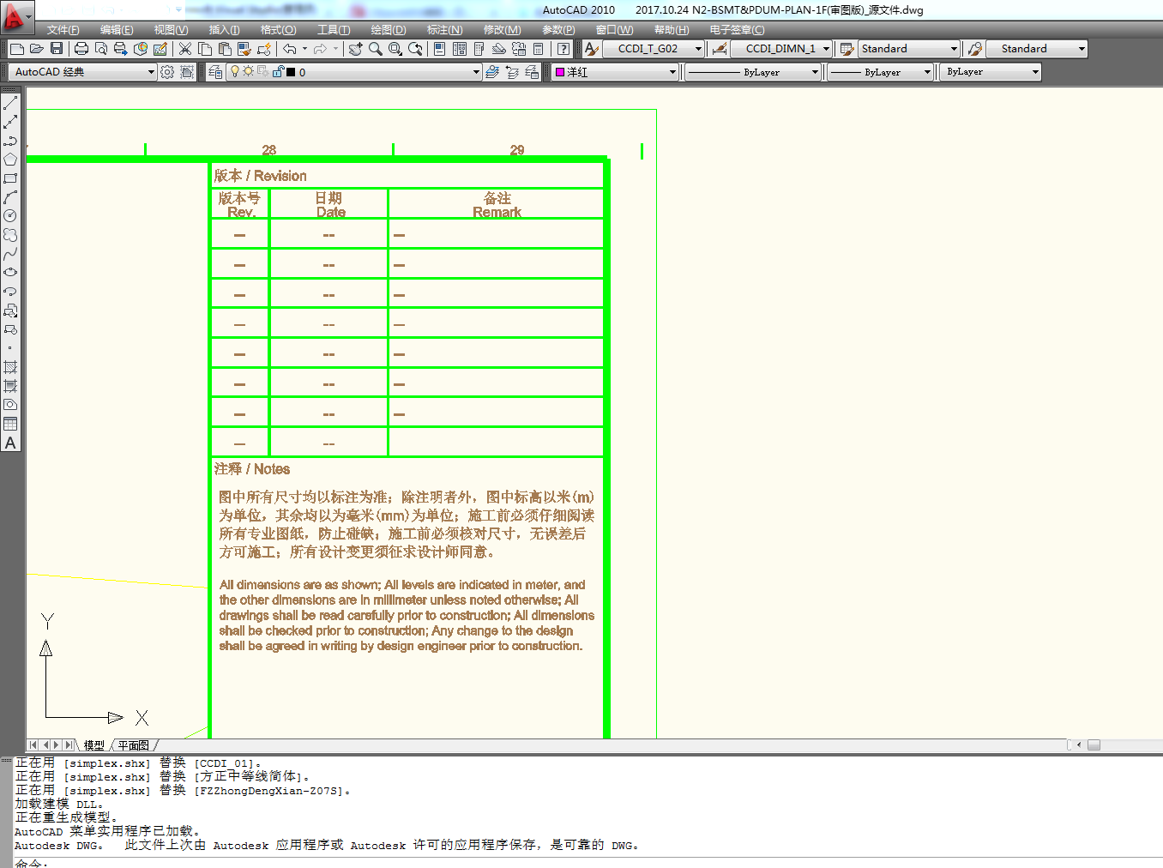1163x868 pixels.
Task: Click the Zoom Previous icon
Action: click(415, 49)
